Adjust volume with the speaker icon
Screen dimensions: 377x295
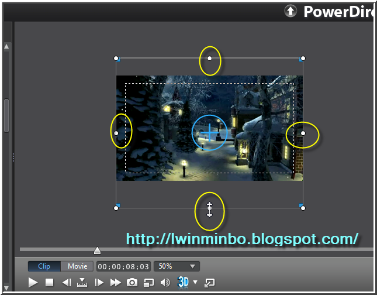pyautogui.click(x=165, y=283)
